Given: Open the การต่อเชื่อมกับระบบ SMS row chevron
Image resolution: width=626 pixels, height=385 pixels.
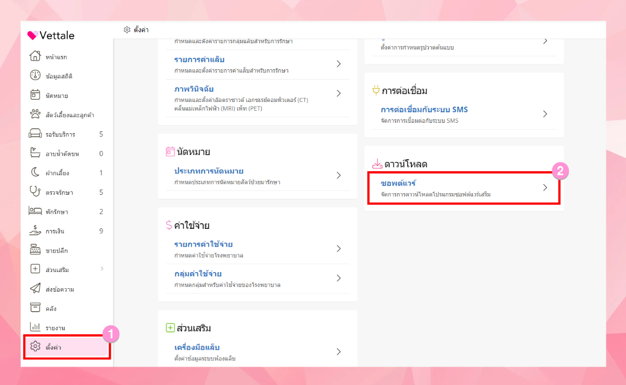Looking at the screenshot, I should pyautogui.click(x=545, y=114).
